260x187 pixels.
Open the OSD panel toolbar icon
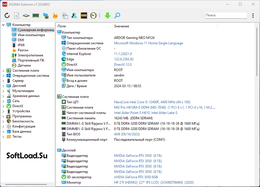click(84, 16)
